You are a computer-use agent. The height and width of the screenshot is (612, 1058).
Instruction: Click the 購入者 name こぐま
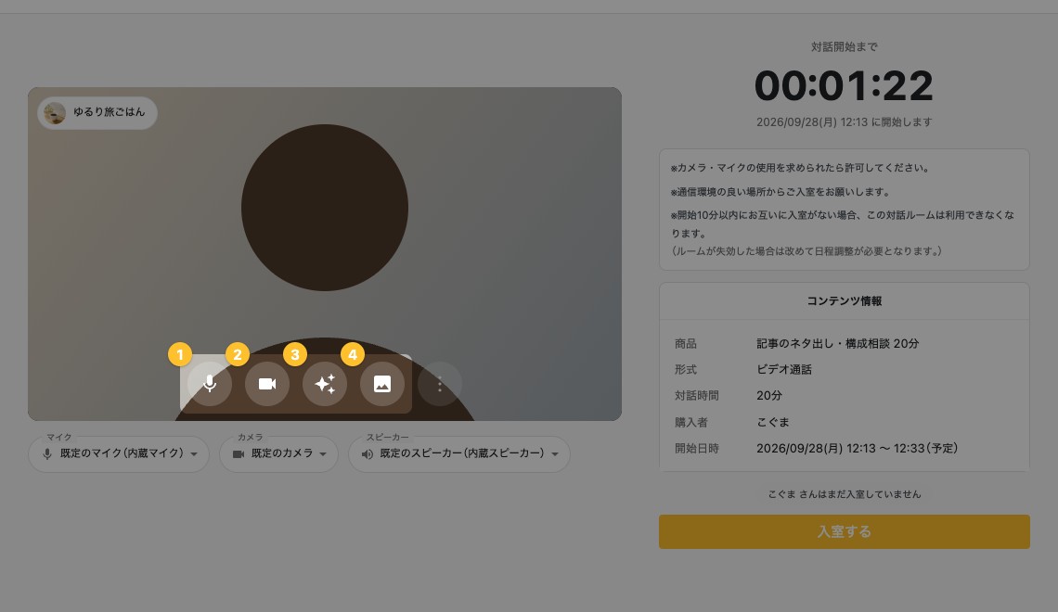point(772,423)
